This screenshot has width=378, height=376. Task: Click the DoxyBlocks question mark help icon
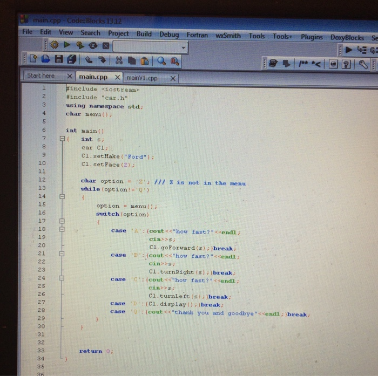tap(346, 65)
